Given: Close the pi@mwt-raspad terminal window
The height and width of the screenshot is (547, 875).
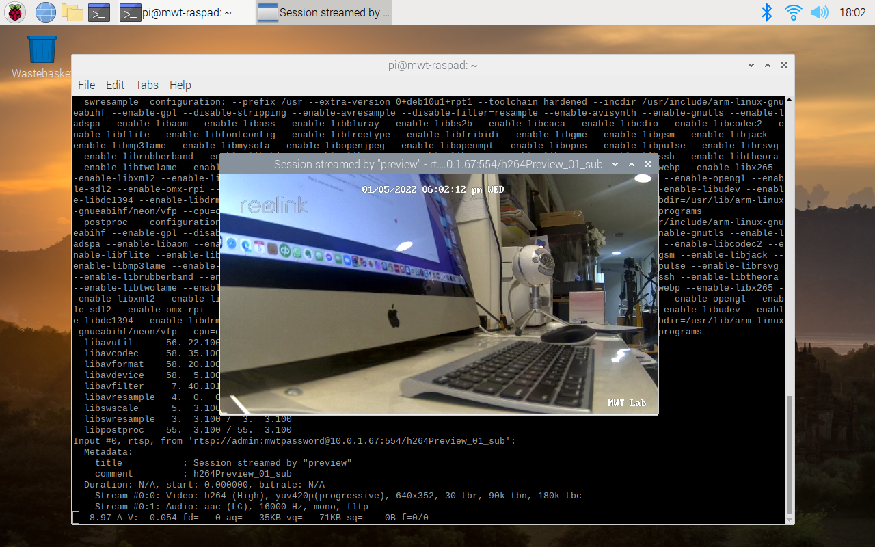Looking at the screenshot, I should pos(784,65).
